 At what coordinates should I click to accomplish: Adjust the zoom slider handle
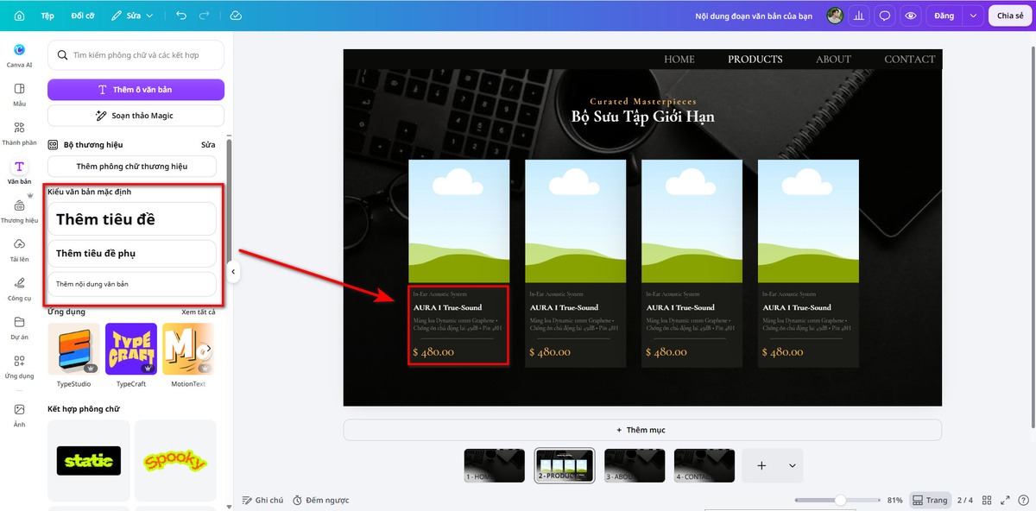coord(840,500)
